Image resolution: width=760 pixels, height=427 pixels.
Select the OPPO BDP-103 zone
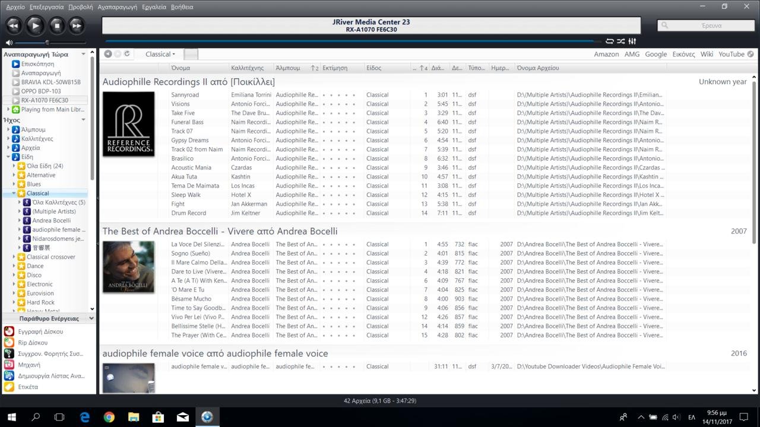pyautogui.click(x=41, y=91)
